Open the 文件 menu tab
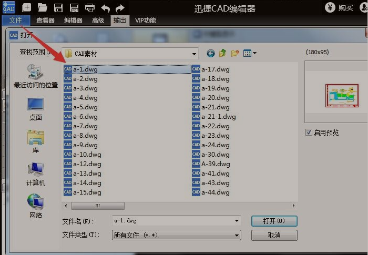Viewport: 368px width, 255px height. click(x=16, y=20)
